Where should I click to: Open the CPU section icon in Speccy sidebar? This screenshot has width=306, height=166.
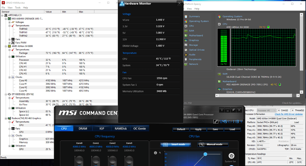(x=186, y=26)
